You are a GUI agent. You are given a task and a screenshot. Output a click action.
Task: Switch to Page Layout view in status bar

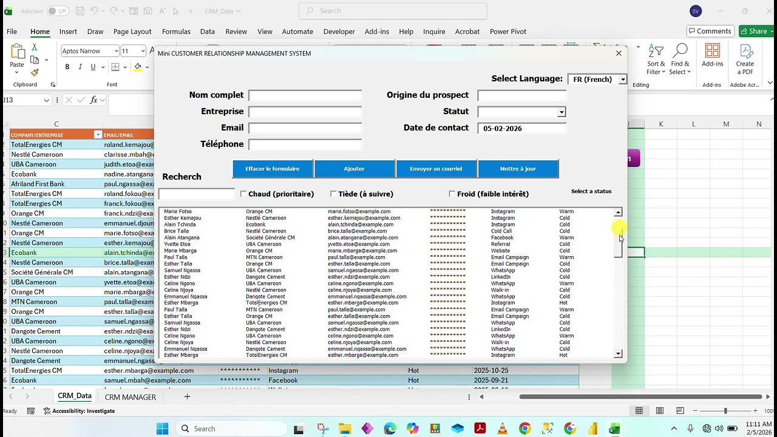(x=660, y=411)
